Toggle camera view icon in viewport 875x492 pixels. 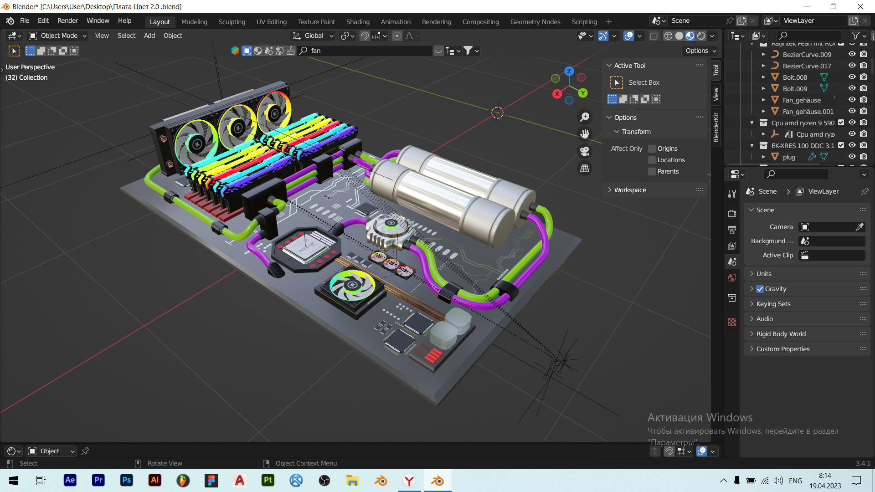(585, 151)
